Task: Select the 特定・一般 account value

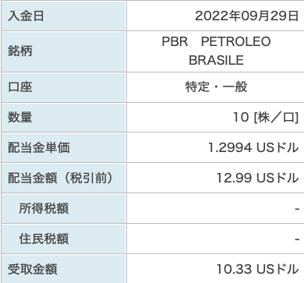Action: tap(216, 87)
